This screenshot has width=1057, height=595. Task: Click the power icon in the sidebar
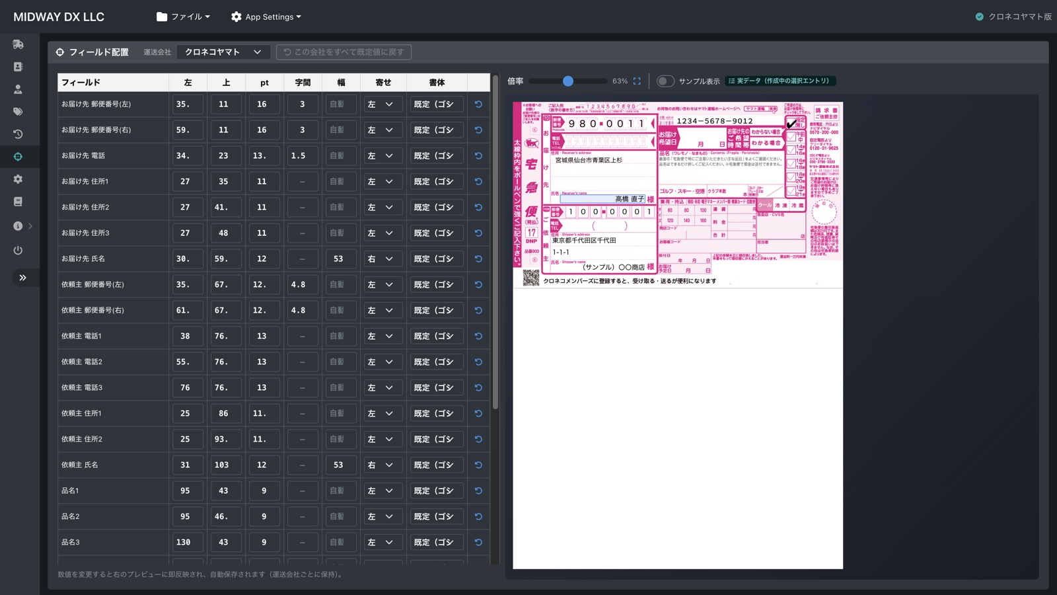(18, 251)
